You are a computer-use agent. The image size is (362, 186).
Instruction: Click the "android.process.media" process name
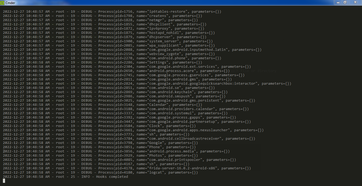click(172, 151)
